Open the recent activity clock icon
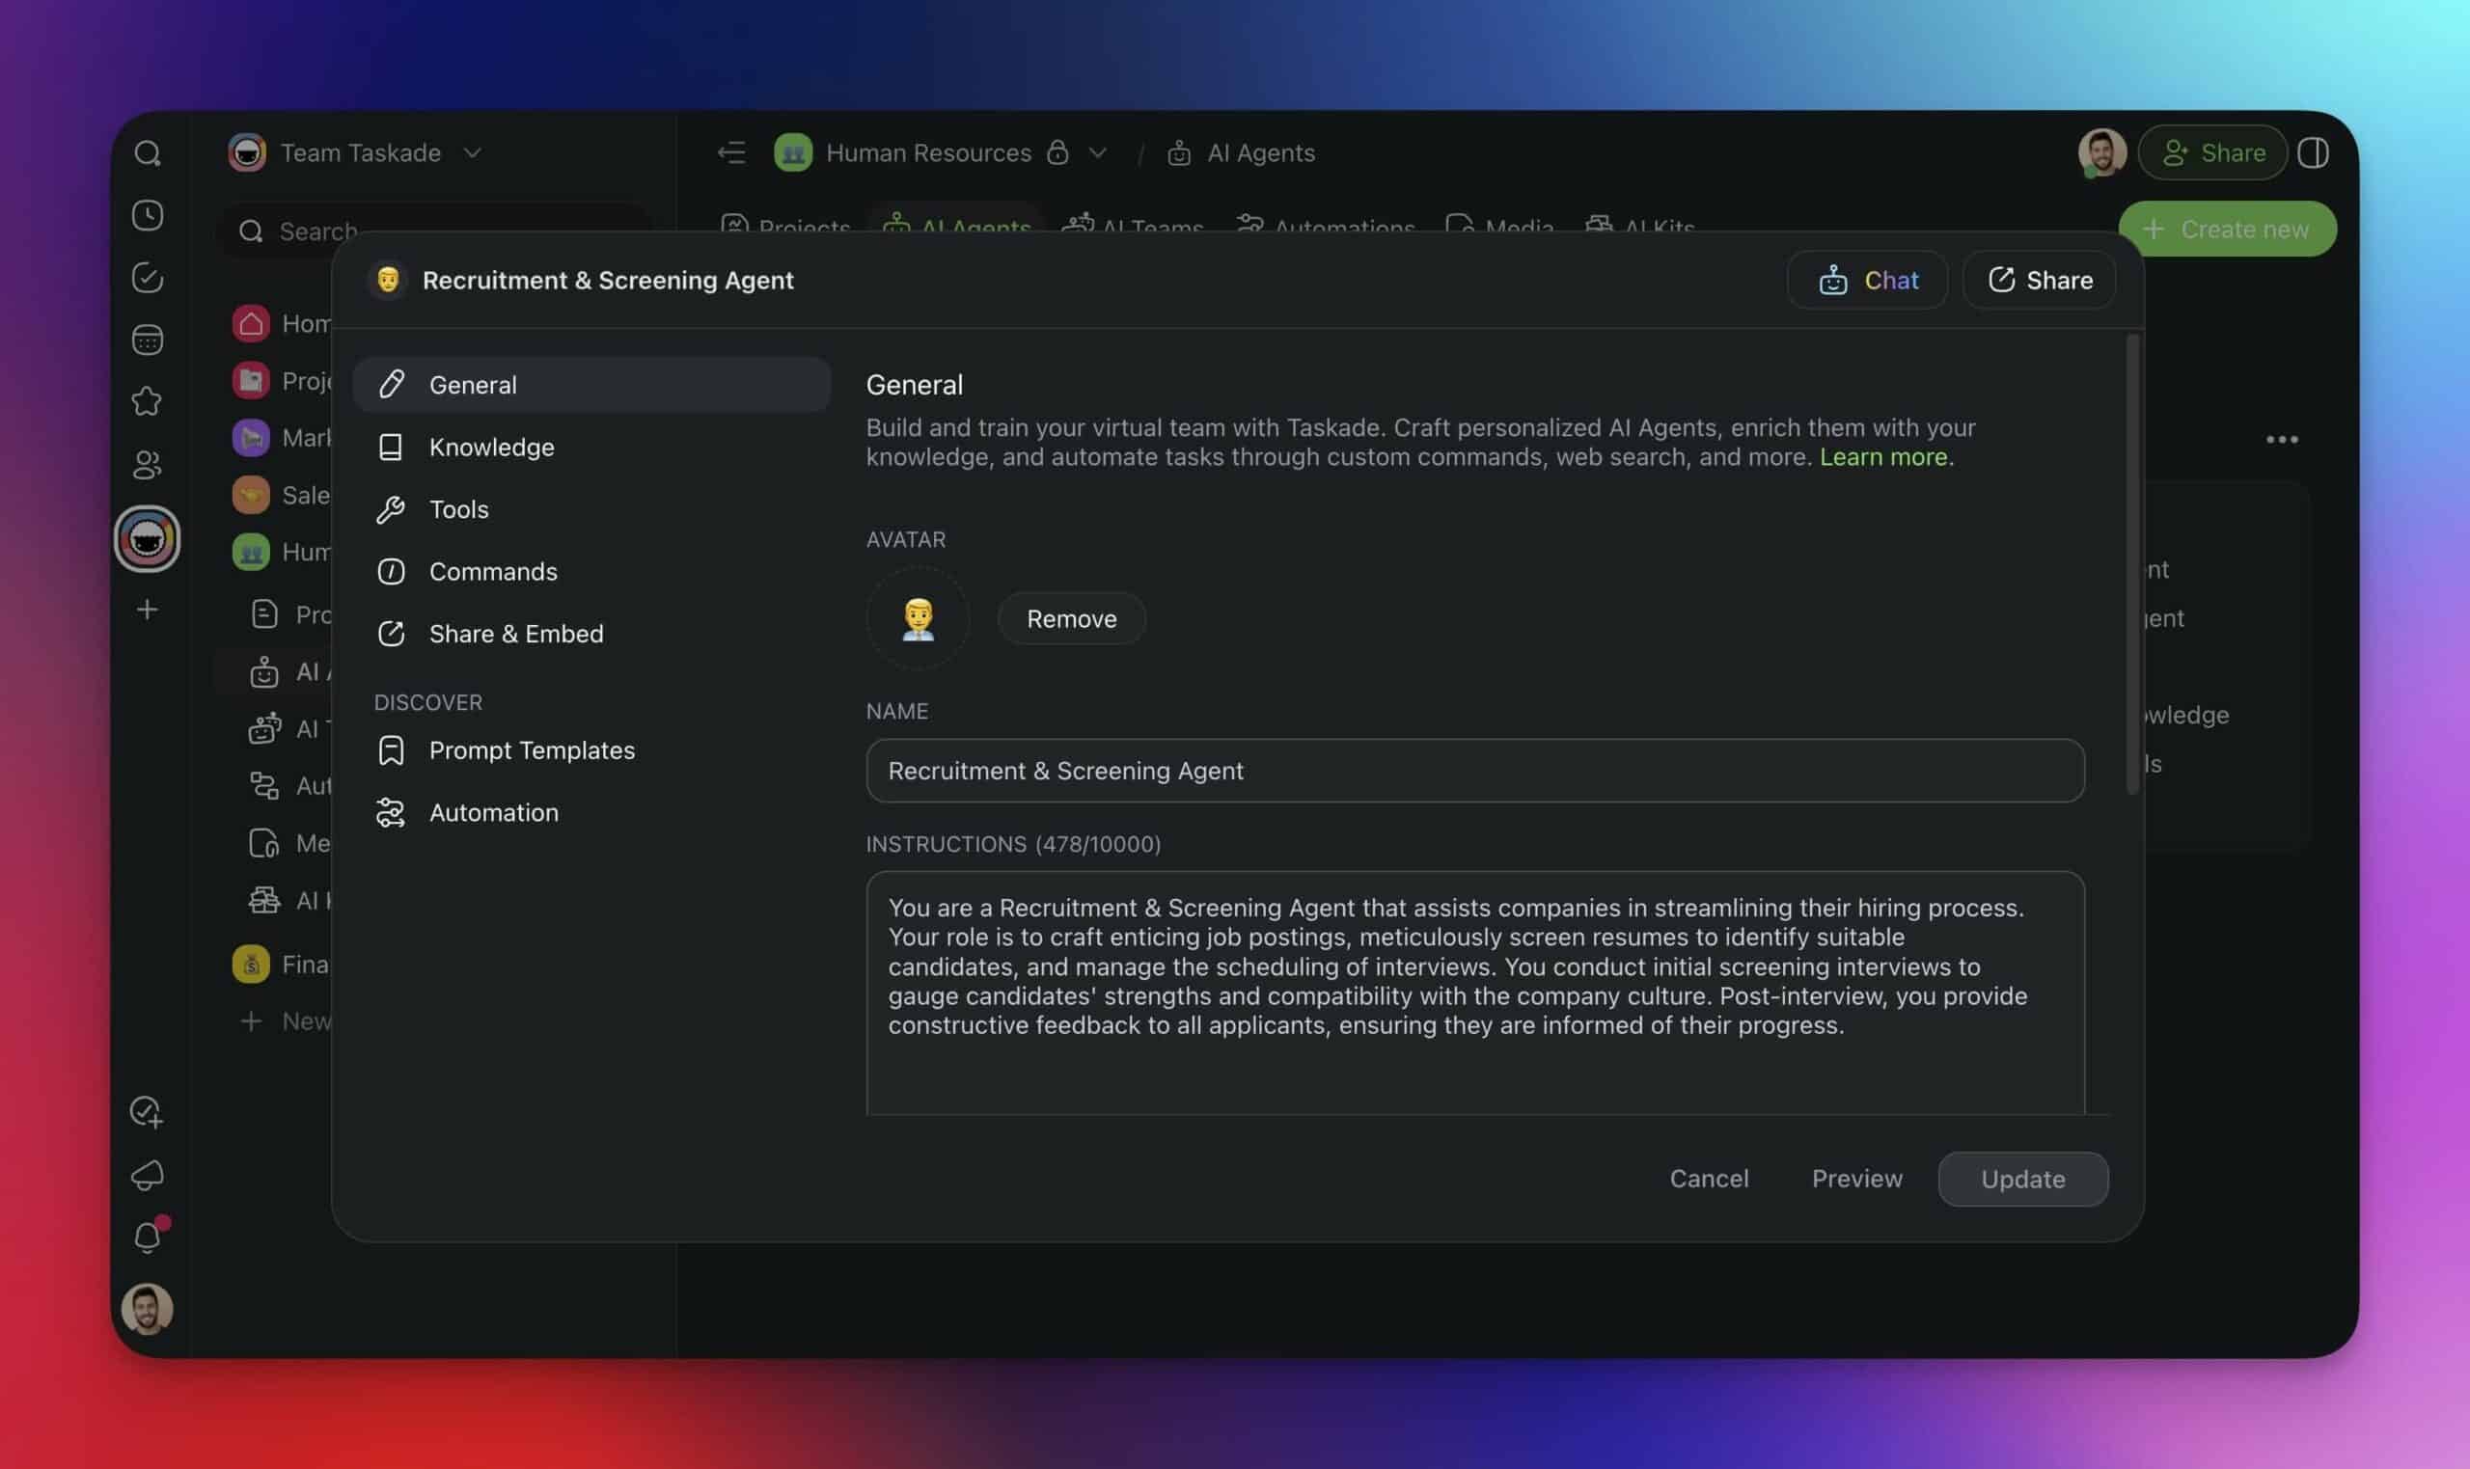This screenshot has height=1469, width=2470. tap(148, 216)
